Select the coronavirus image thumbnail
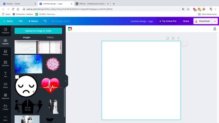Viewport: 219px width, 123px height. 53,64
